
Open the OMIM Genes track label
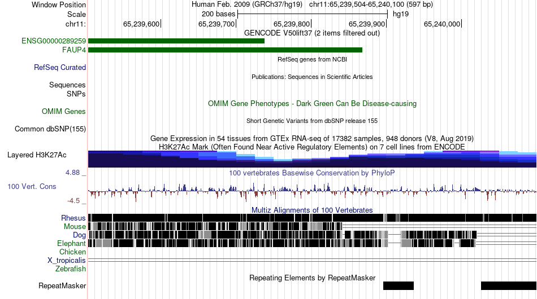[63, 111]
